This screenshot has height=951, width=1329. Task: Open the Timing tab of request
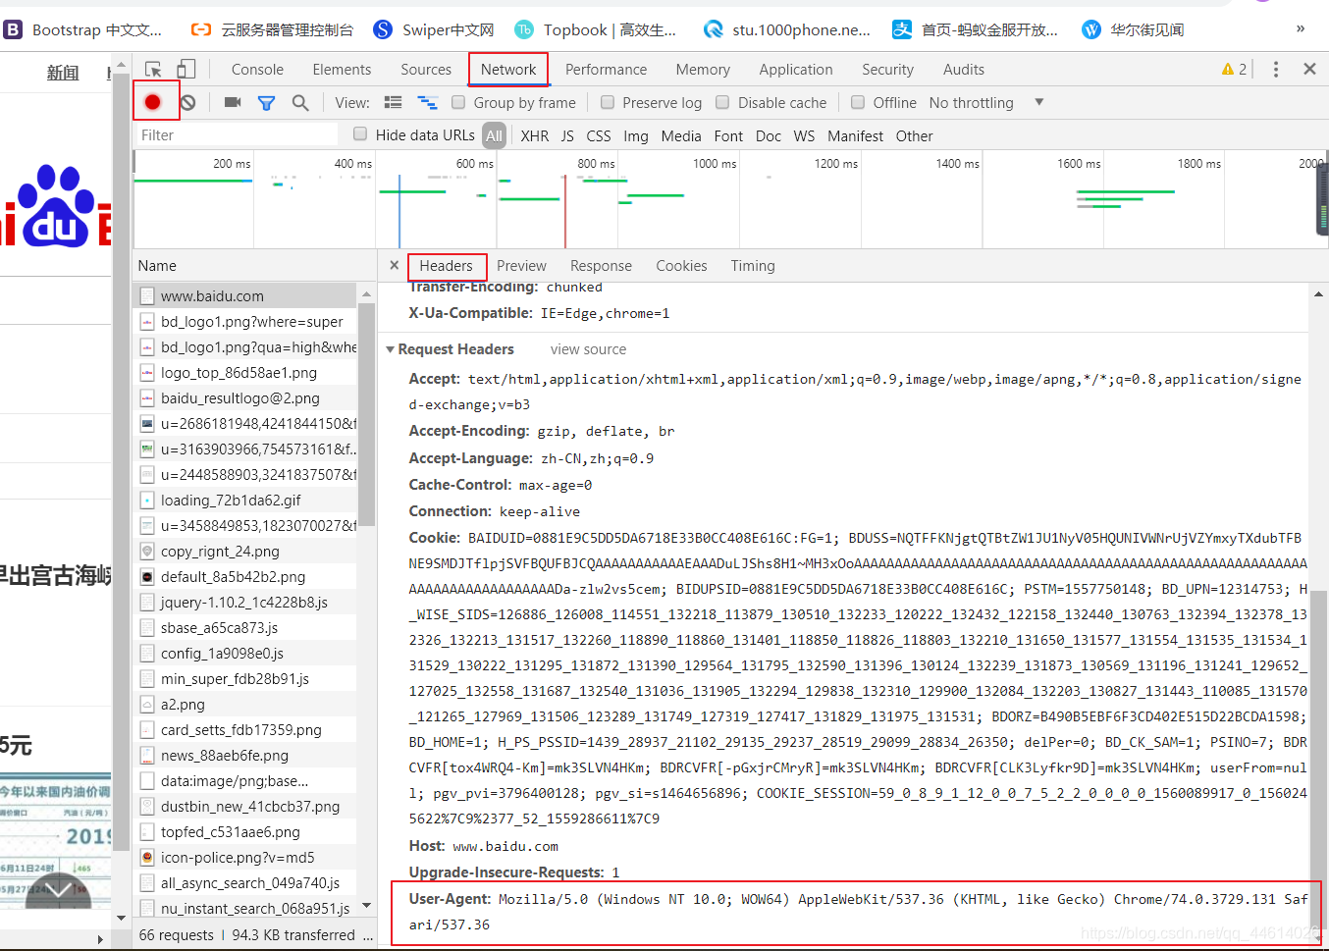coord(753,265)
